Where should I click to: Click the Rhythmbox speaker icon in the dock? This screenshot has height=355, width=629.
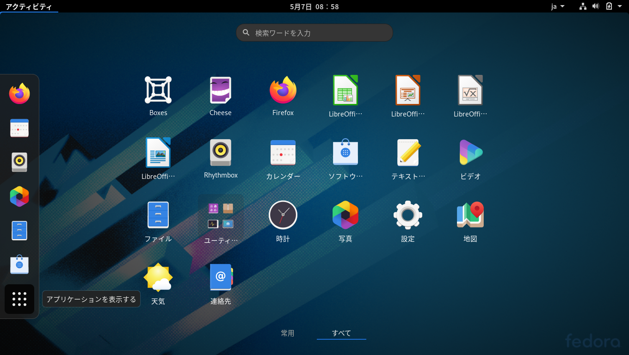(x=19, y=162)
